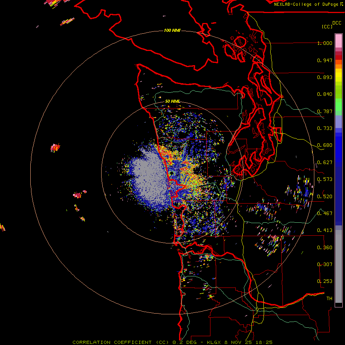The image size is (345, 345).
Task: Select the 0.733 legend value
Action: coord(325,128)
